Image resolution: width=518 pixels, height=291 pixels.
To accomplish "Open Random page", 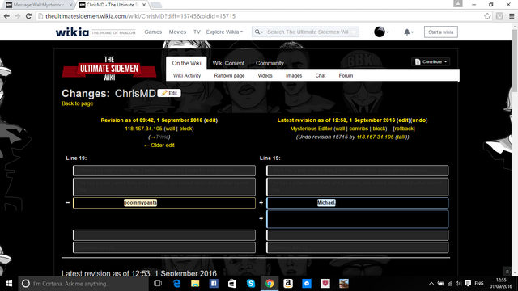I will point(229,75).
